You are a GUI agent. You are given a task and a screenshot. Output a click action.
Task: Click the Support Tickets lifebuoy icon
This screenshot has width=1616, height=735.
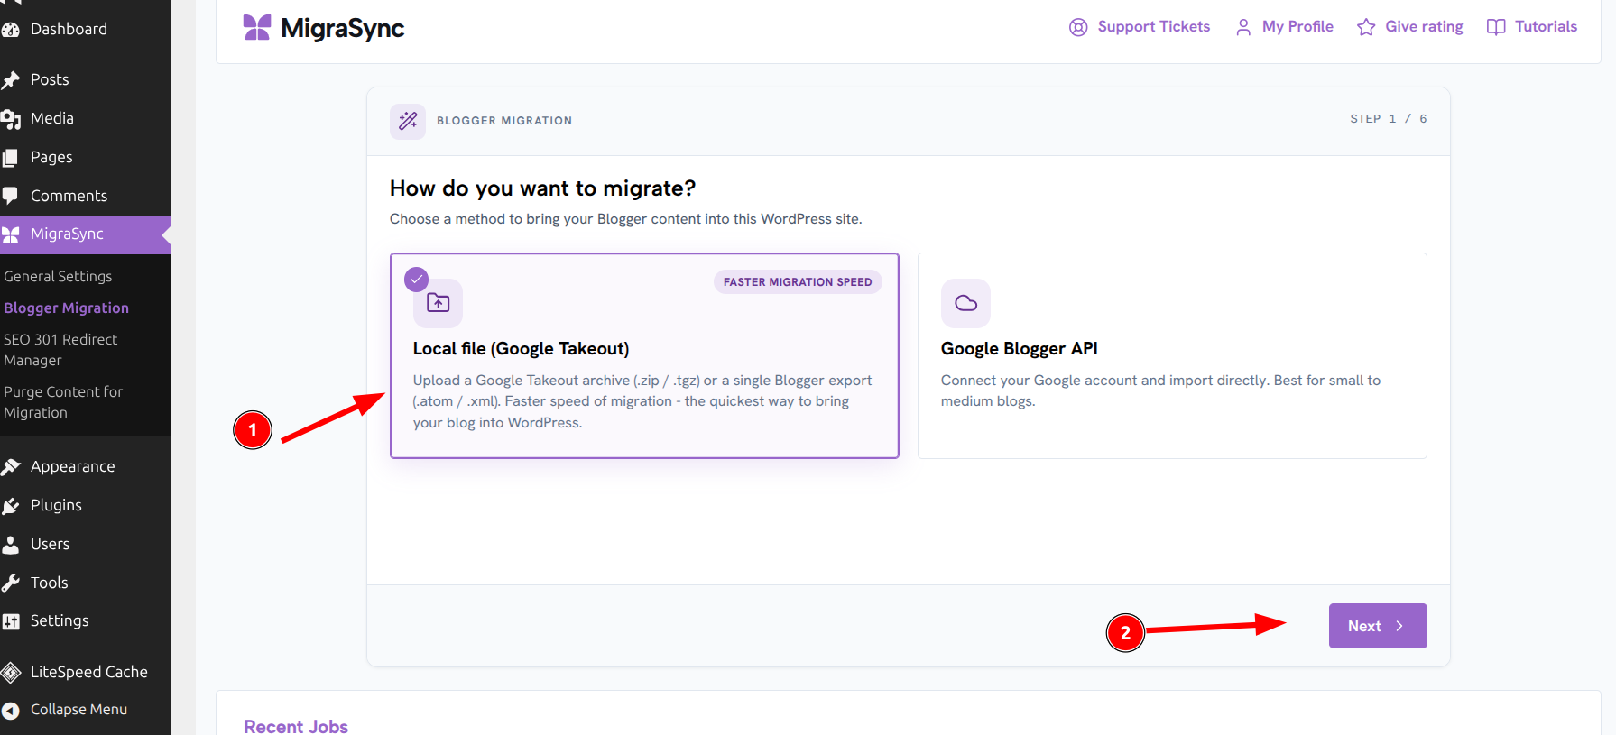tap(1078, 27)
